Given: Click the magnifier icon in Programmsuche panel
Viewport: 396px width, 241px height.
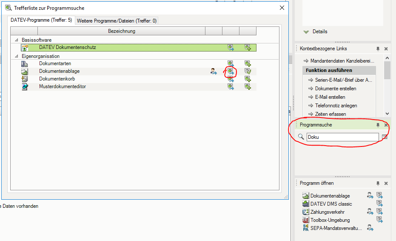Looking at the screenshot, I should click(301, 137).
